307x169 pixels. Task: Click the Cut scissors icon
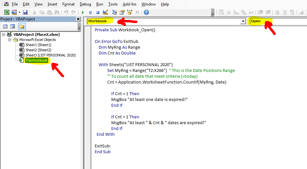[x=34, y=12]
